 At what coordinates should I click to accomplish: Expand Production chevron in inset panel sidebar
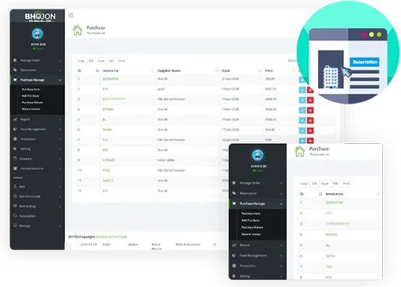coord(281,266)
